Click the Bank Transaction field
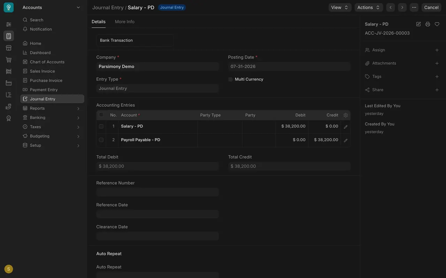Image resolution: width=446 pixels, height=278 pixels. pyautogui.click(x=135, y=40)
